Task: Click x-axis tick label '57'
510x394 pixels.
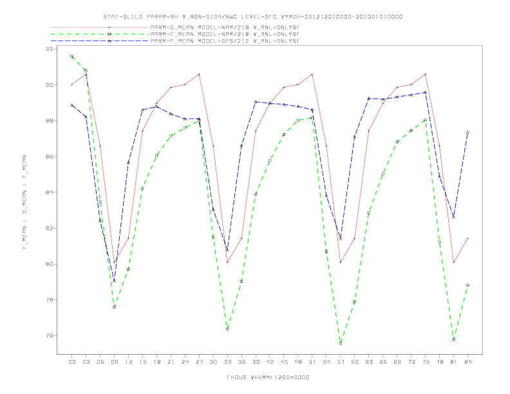Action: [341, 362]
